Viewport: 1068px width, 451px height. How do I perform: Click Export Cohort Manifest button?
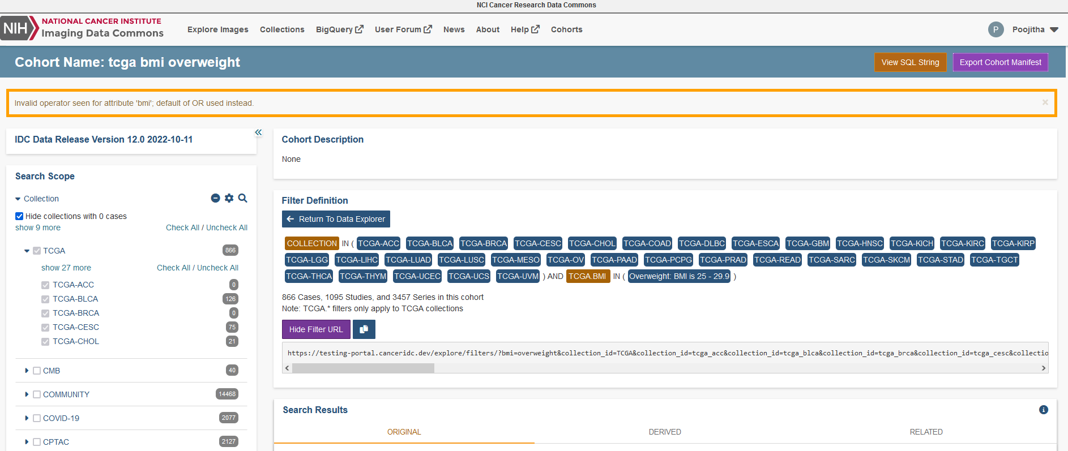tap(1001, 62)
